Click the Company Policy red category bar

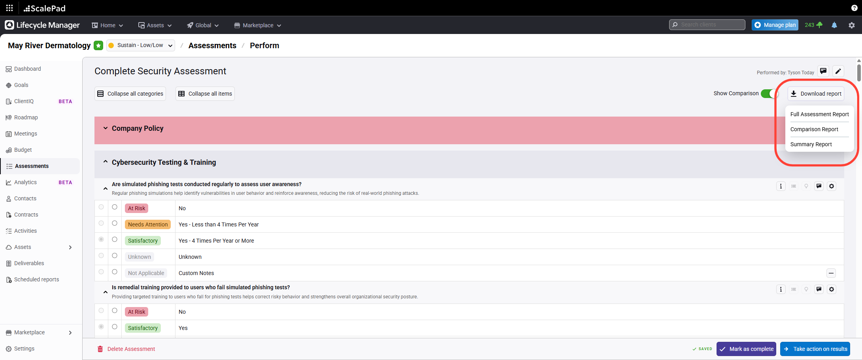[x=395, y=130]
